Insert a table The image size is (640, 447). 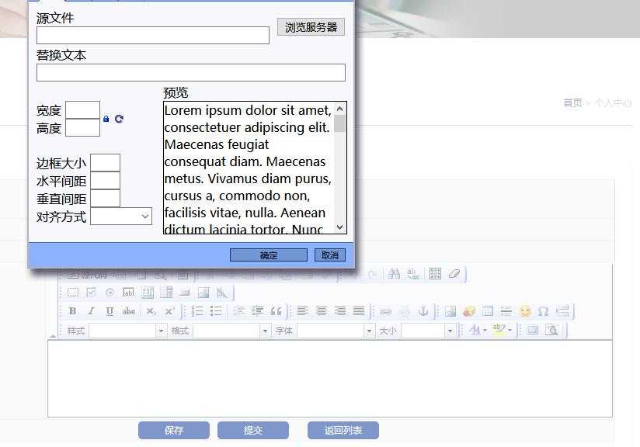coord(488,311)
